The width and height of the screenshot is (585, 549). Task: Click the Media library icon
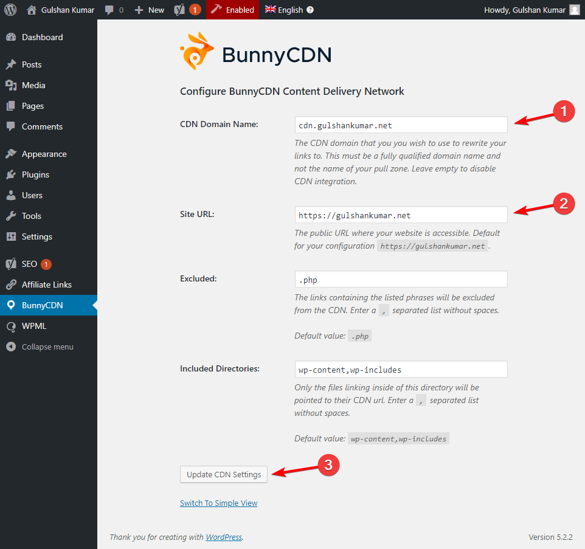tap(11, 85)
